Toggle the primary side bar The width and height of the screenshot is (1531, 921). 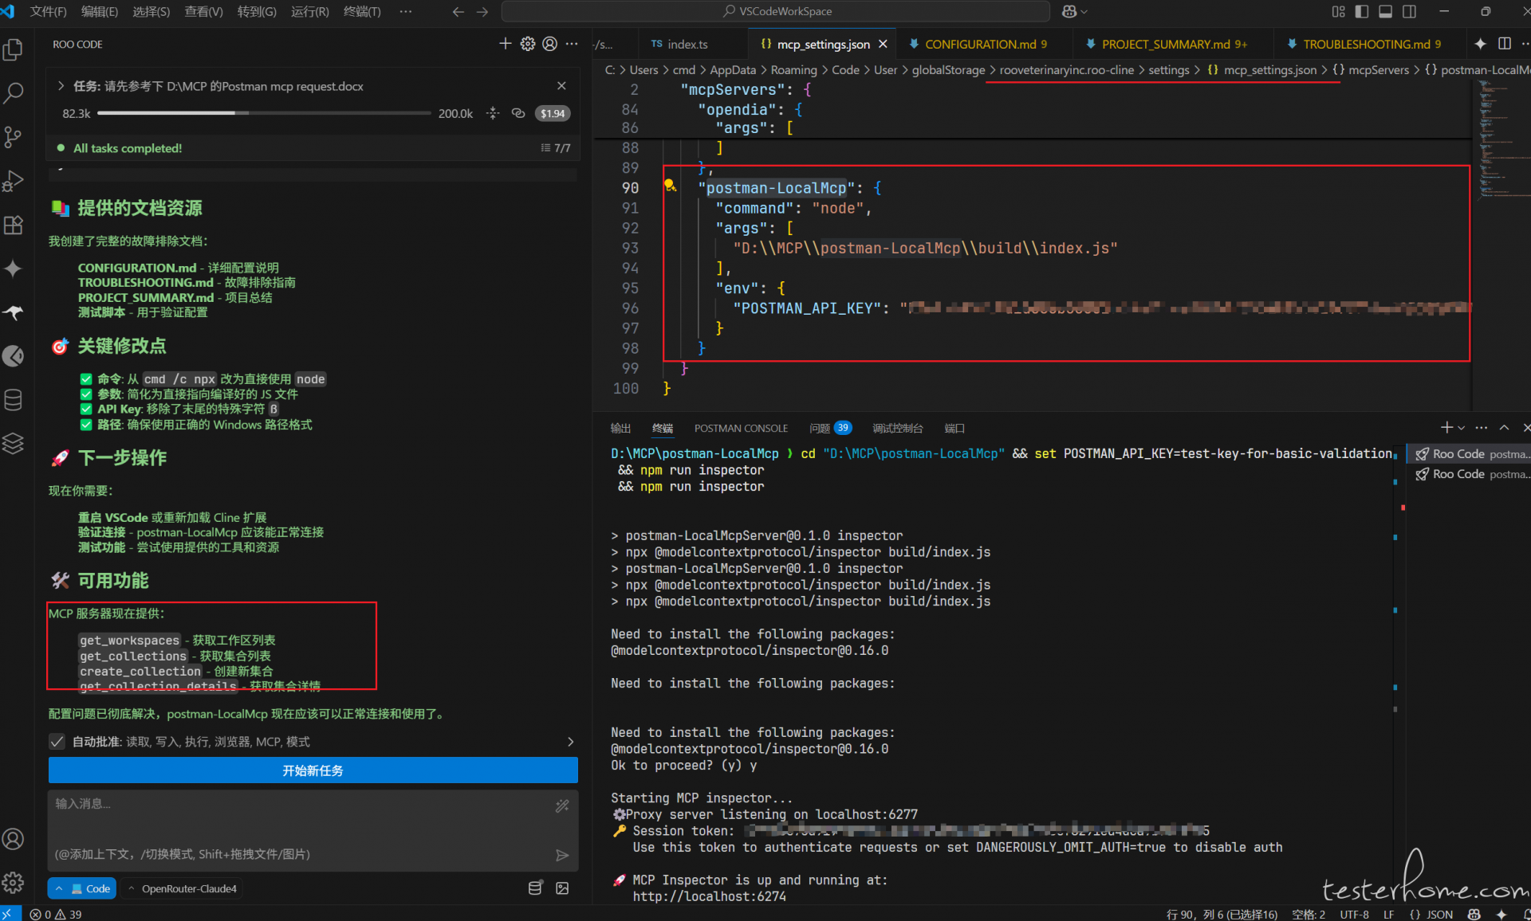coord(1362,11)
